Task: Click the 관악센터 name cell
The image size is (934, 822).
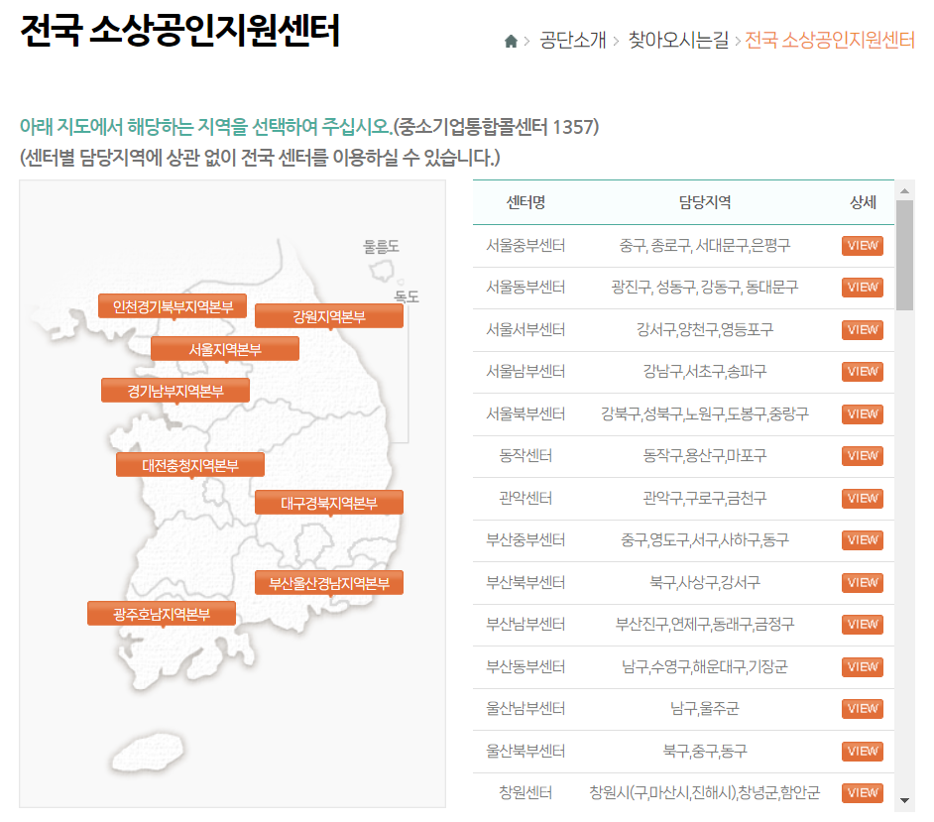Action: coord(525,498)
